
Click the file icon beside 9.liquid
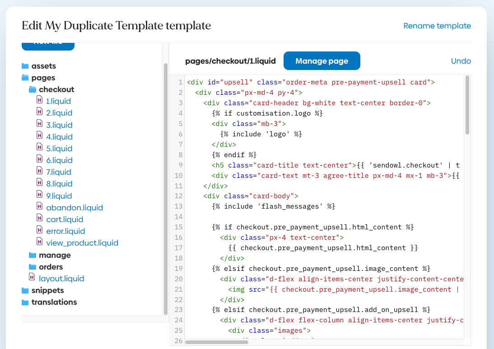coord(39,195)
